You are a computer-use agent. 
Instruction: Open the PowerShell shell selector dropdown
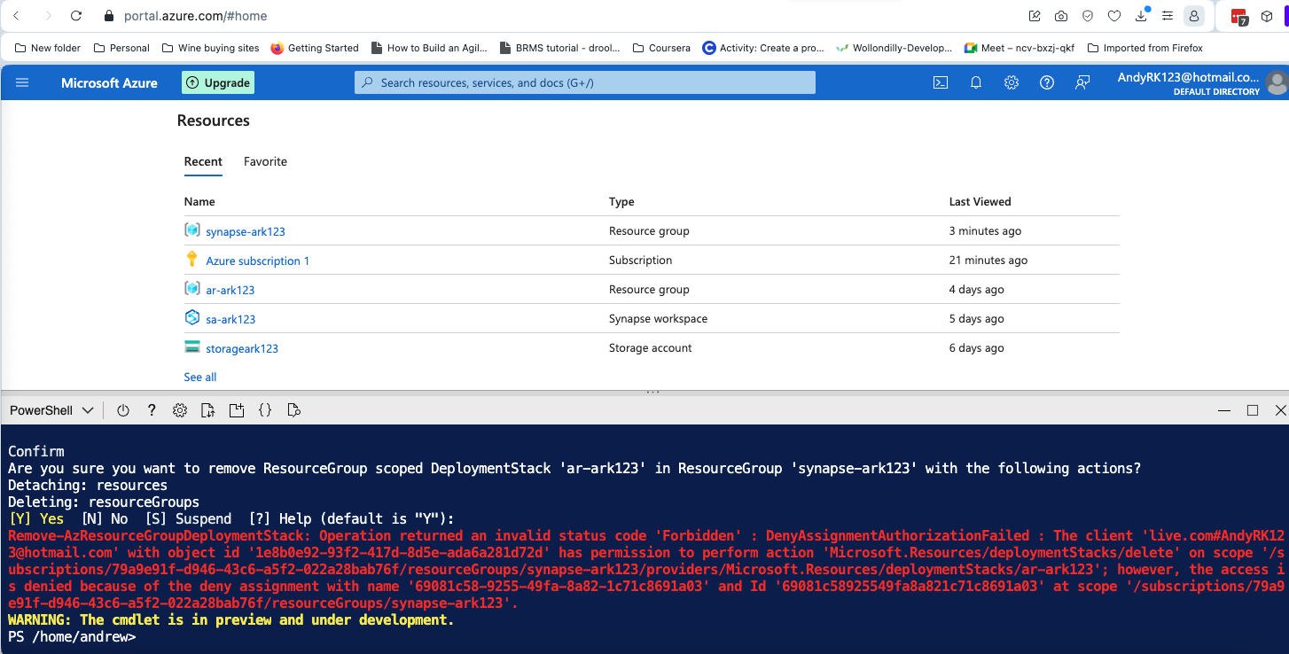click(51, 409)
